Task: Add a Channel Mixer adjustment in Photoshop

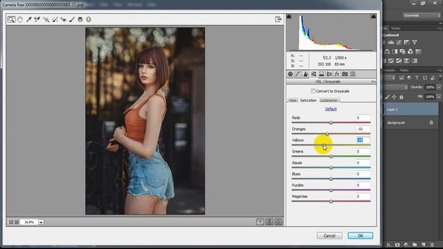Action: 410,51
